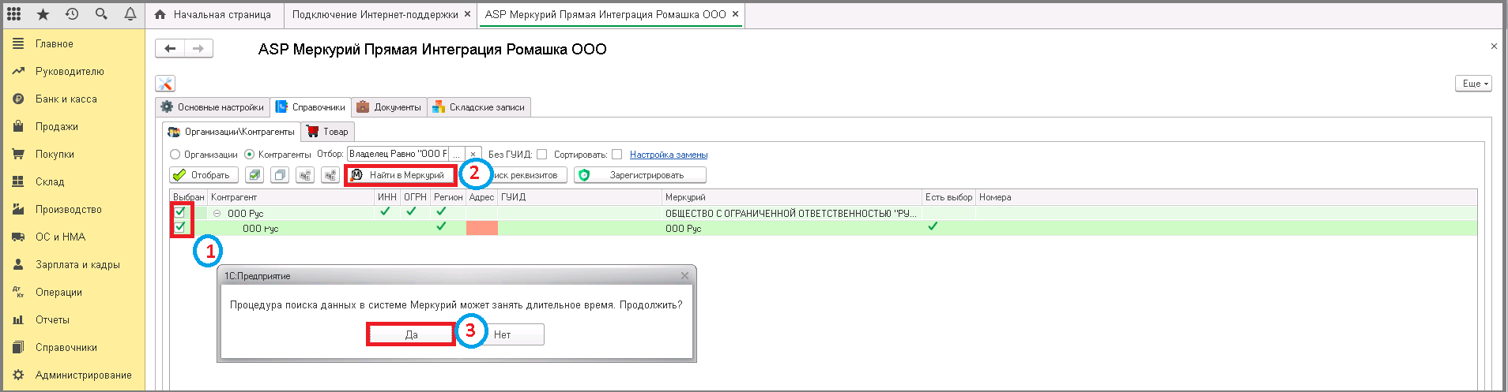
Task: Open the History clock icon
Action: tap(72, 14)
